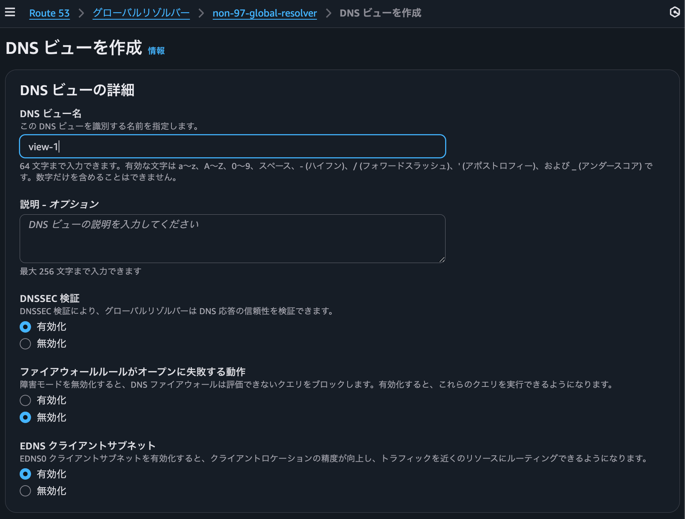Open the 情報 help link beside the page title

(x=156, y=51)
